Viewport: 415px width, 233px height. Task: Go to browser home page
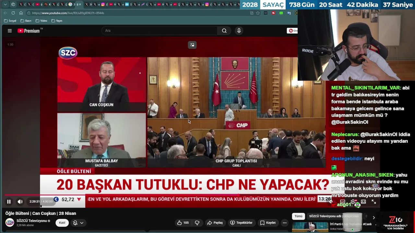tap(21, 13)
